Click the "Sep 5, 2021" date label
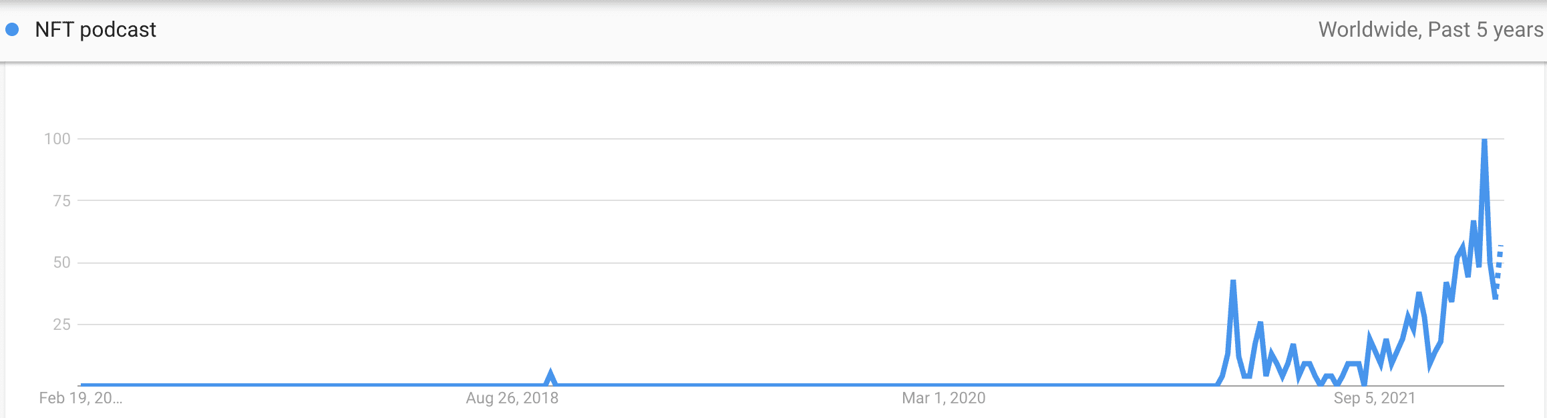1547x418 pixels. coord(1375,398)
